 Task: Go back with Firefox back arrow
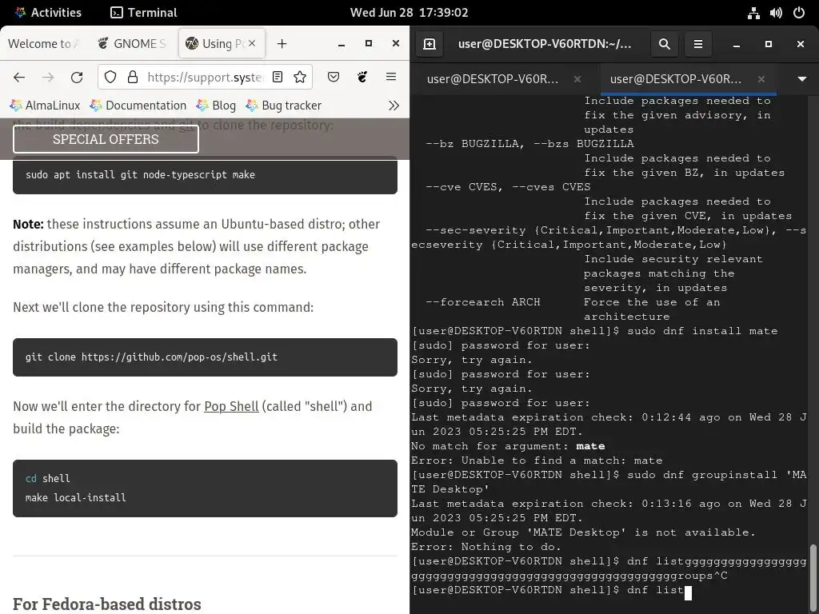point(19,78)
